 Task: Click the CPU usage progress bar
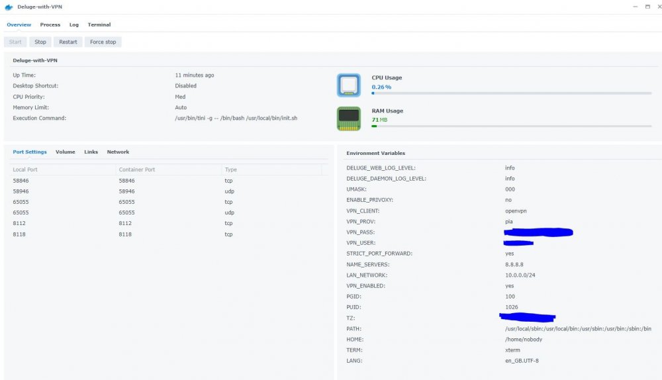[512, 93]
